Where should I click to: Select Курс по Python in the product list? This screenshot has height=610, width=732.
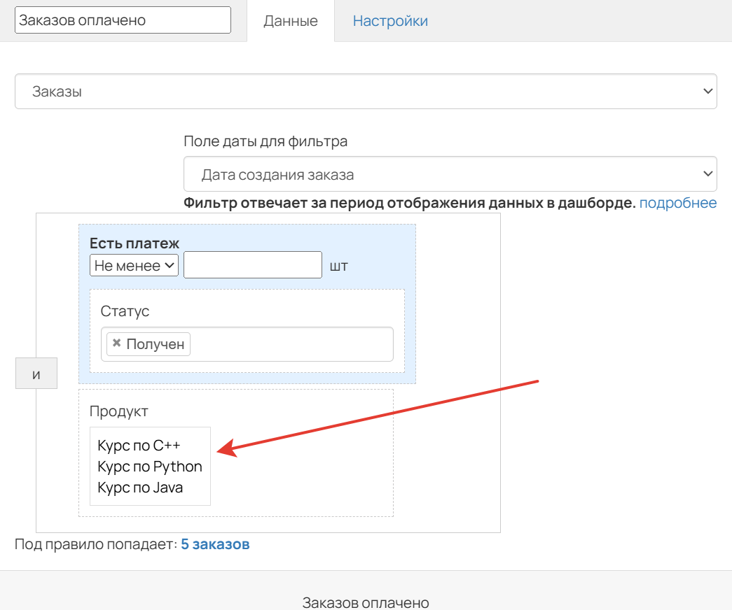tap(149, 466)
